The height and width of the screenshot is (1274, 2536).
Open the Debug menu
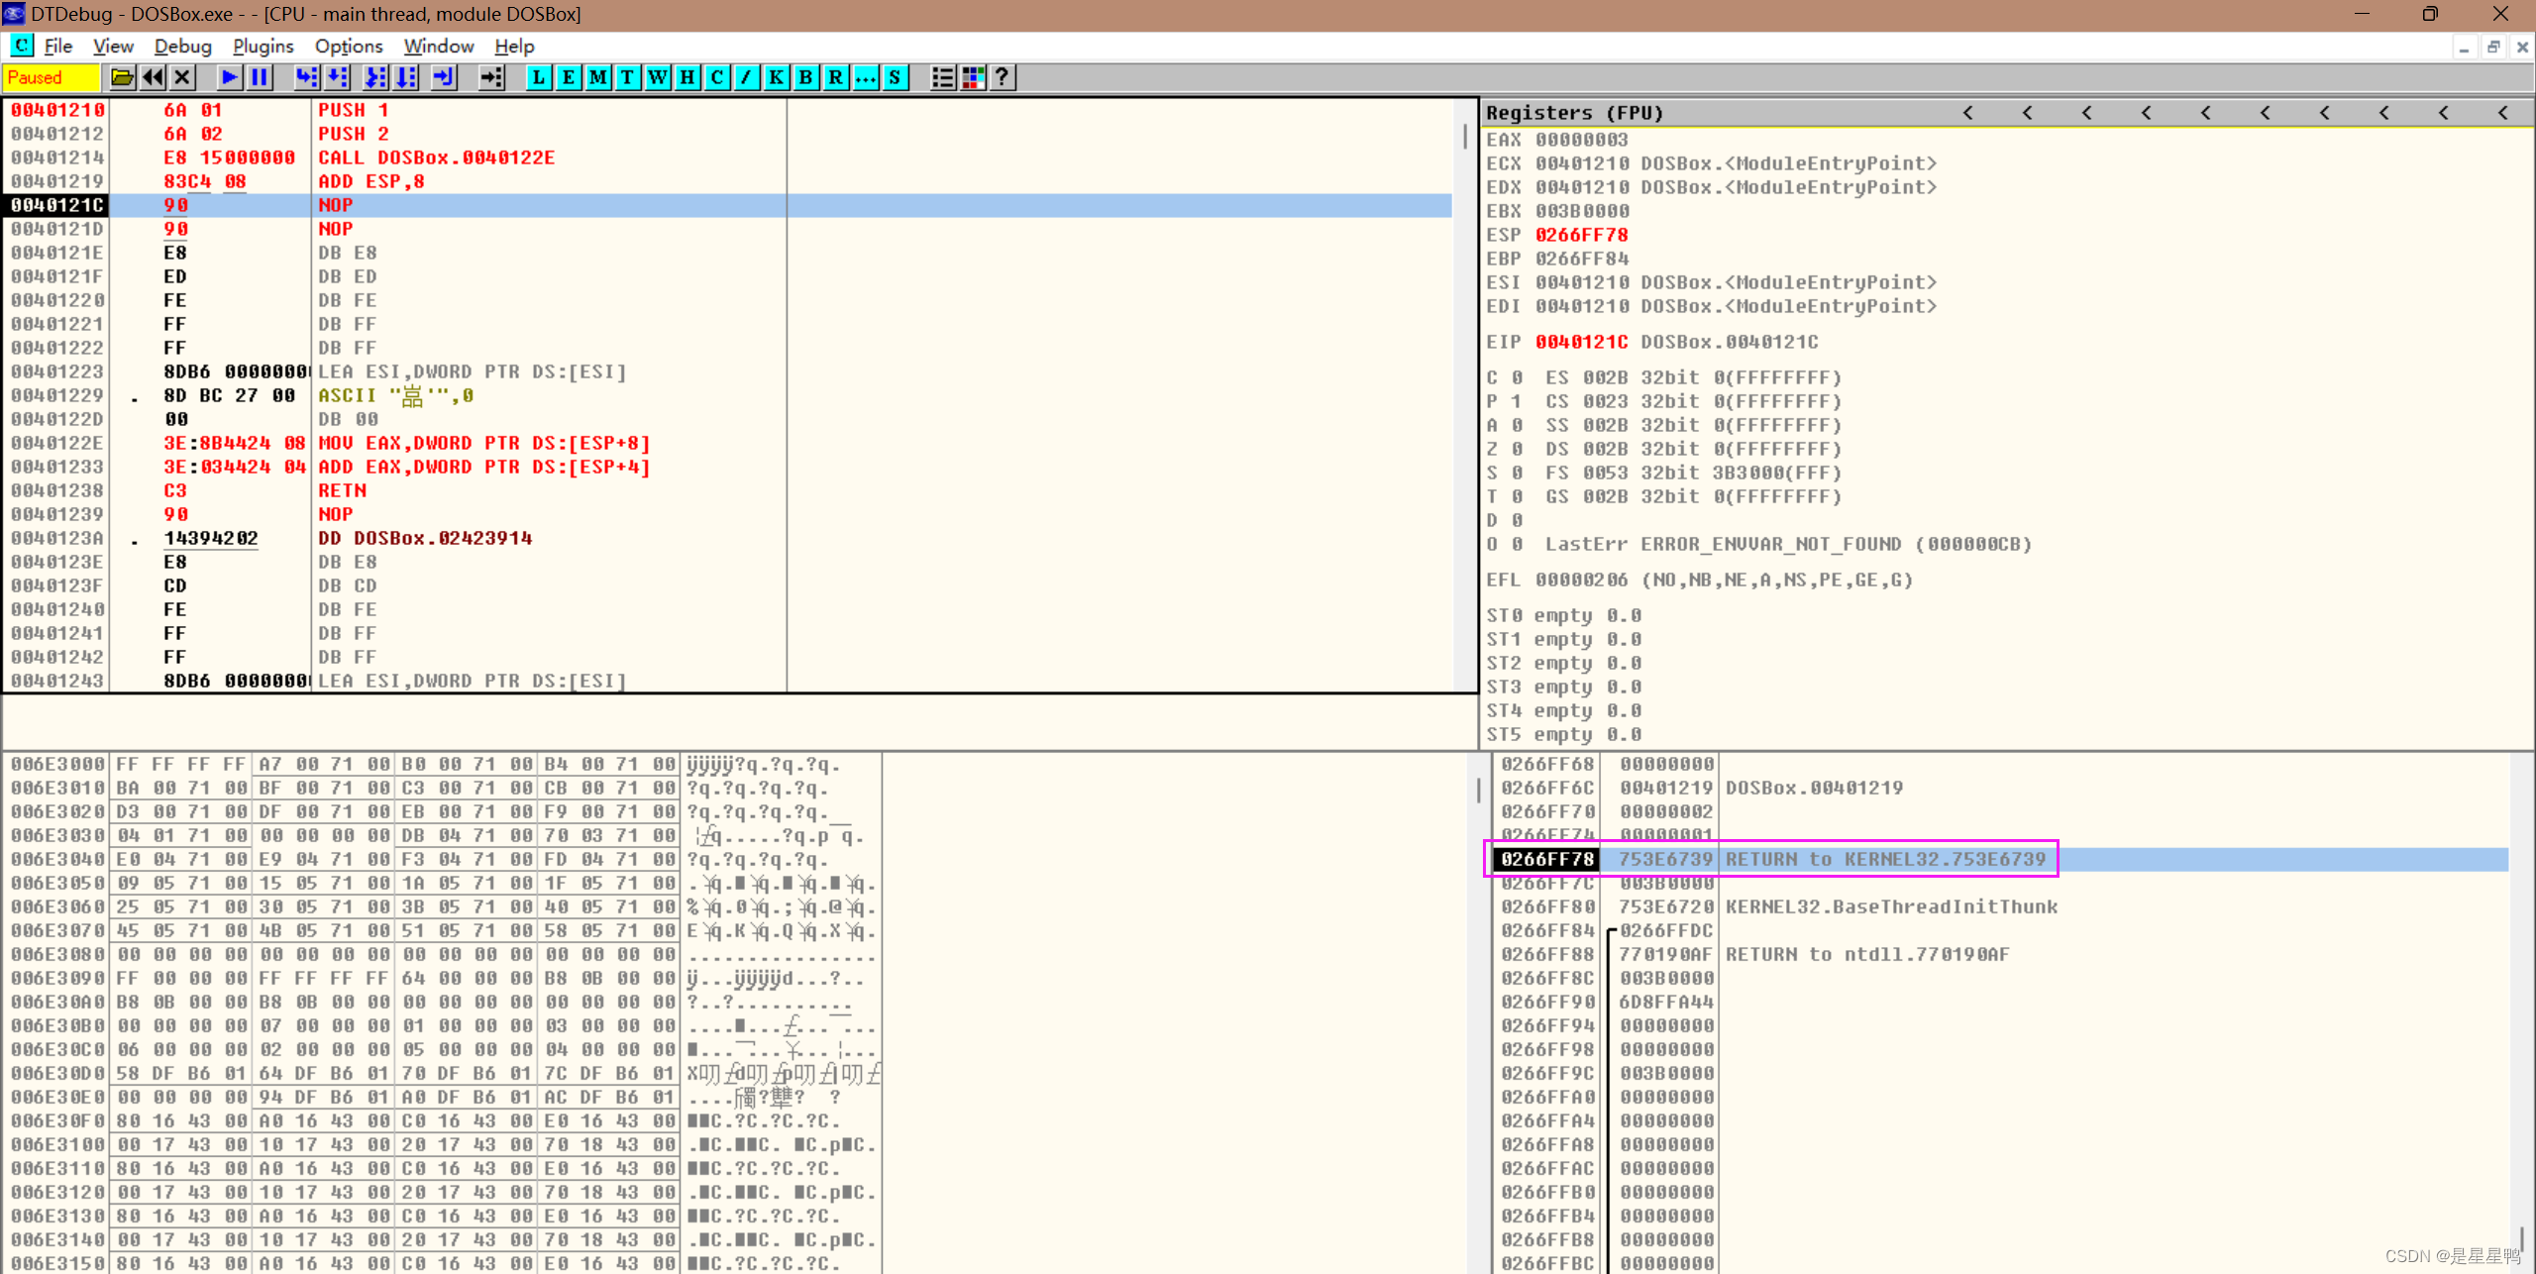tap(182, 47)
